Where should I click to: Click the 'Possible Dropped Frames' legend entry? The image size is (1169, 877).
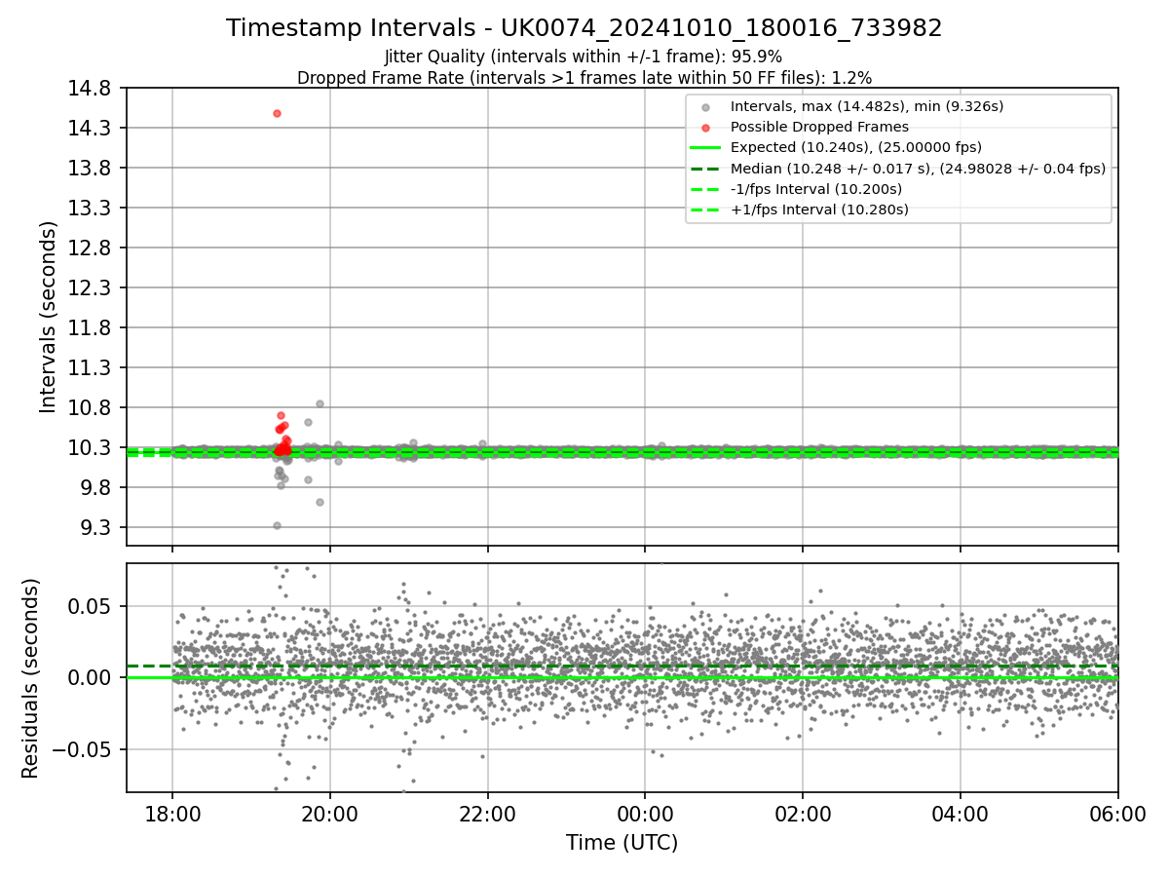(819, 127)
